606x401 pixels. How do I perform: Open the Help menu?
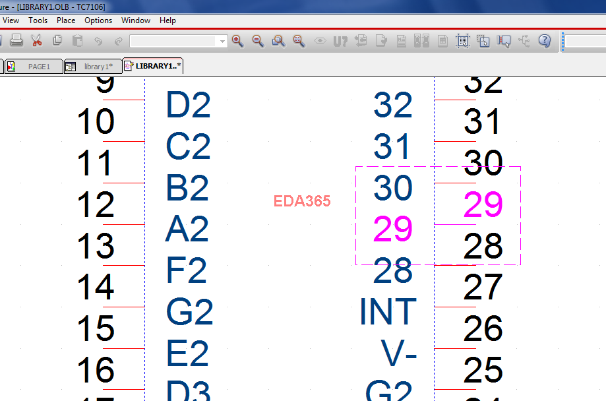[167, 20]
